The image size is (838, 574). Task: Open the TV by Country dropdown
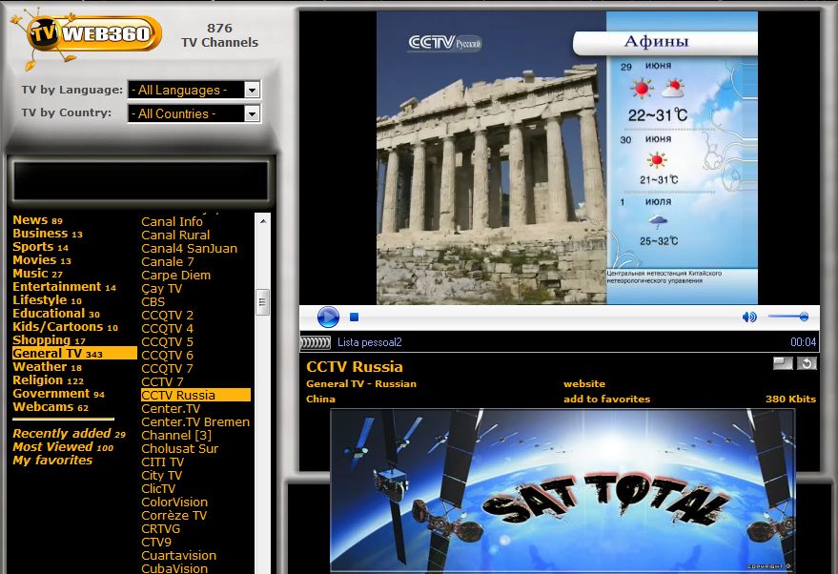194,113
